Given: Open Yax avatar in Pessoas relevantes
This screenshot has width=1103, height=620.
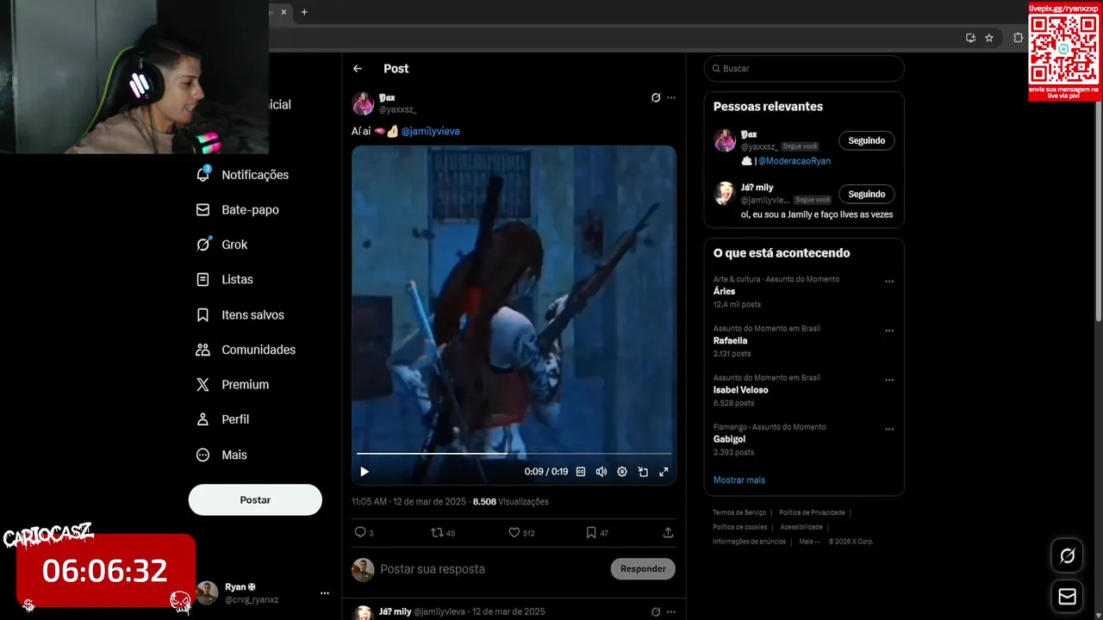Looking at the screenshot, I should point(725,140).
